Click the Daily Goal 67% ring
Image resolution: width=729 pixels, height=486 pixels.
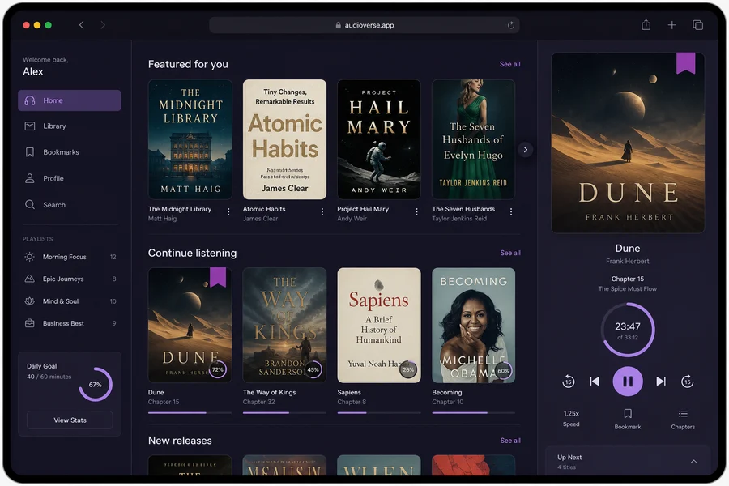point(96,385)
